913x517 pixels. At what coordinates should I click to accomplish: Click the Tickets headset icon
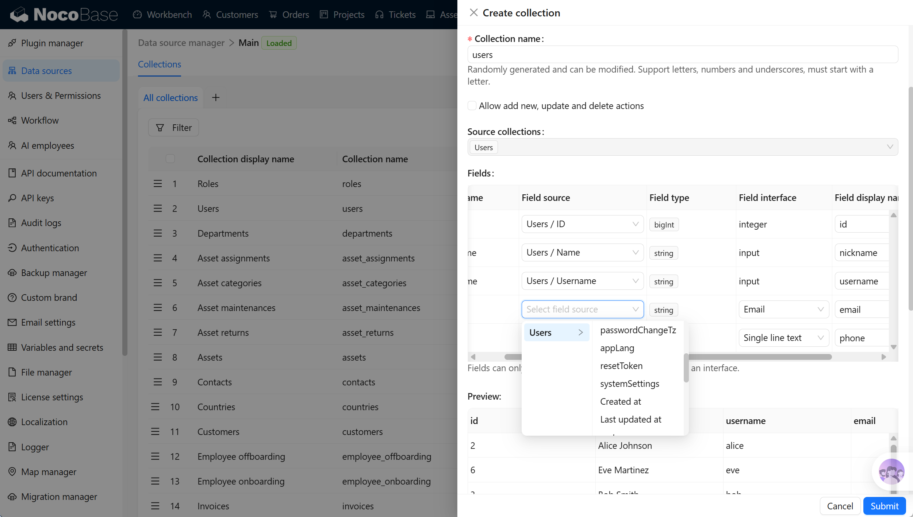(379, 15)
